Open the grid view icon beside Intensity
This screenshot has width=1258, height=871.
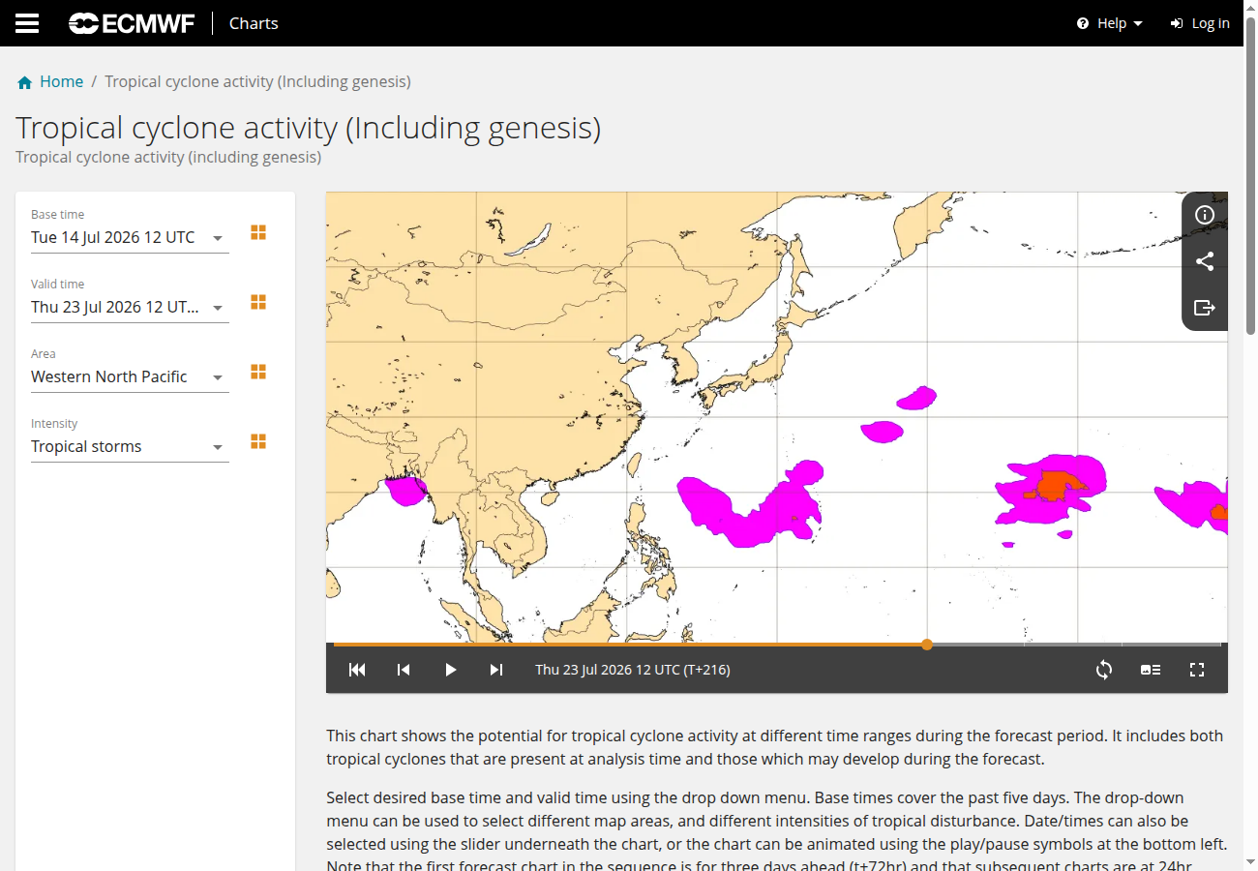point(258,441)
